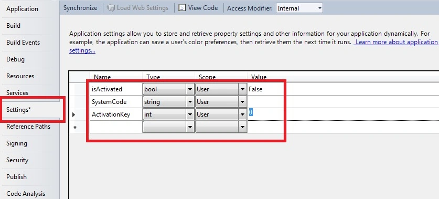Select the isActivated name cell
439x199 pixels.
coord(116,89)
